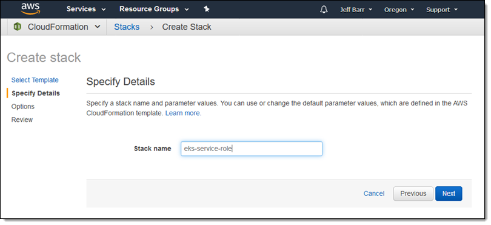Open the Oregon region selector
This screenshot has width=491, height=225.
[x=399, y=10]
